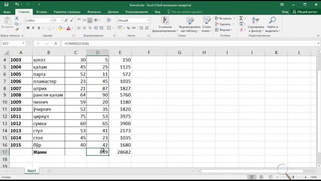Switch to the Разметка страницы tab
The image size is (321, 181).
click(x=67, y=12)
